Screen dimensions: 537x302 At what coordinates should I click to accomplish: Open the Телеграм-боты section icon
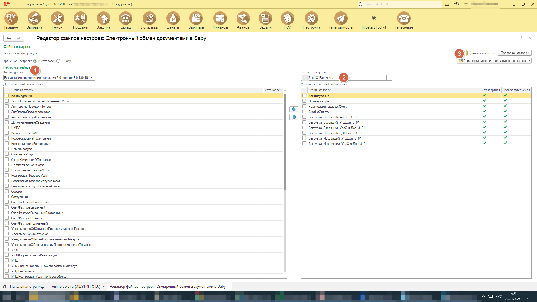(341, 18)
